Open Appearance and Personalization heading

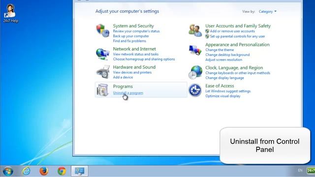(x=237, y=45)
